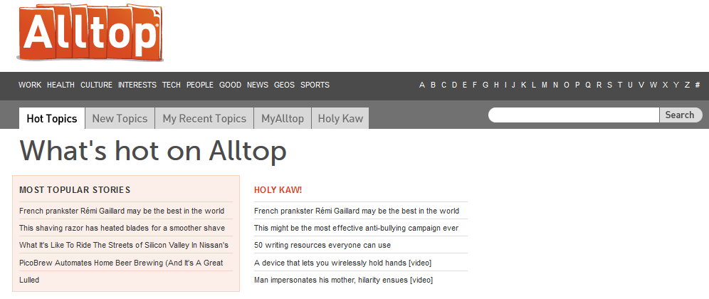Image resolution: width=709 pixels, height=299 pixels.
Task: Browse topics starting with letter G
Action: (485, 85)
